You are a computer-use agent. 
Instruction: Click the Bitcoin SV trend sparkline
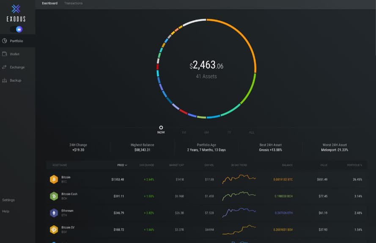click(239, 229)
